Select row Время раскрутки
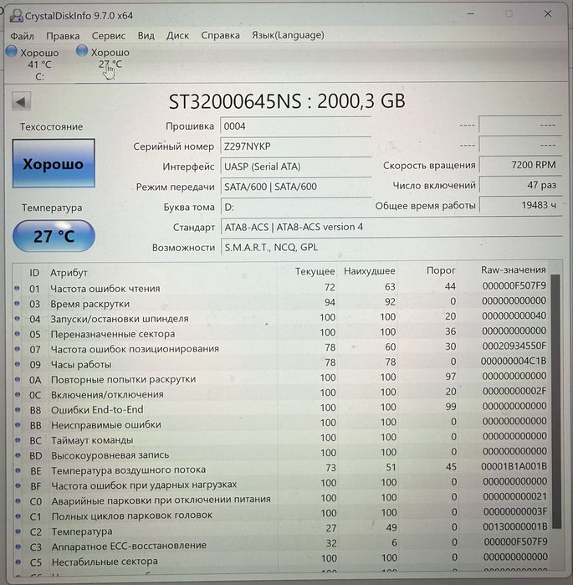 [x=281, y=303]
